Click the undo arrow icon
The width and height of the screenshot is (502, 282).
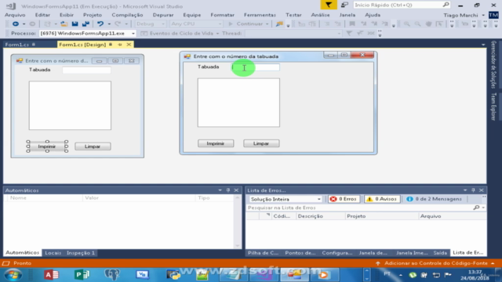100,24
